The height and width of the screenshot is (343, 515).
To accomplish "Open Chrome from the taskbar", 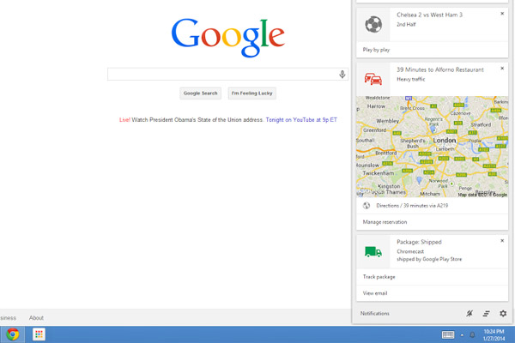I will pos(13,334).
